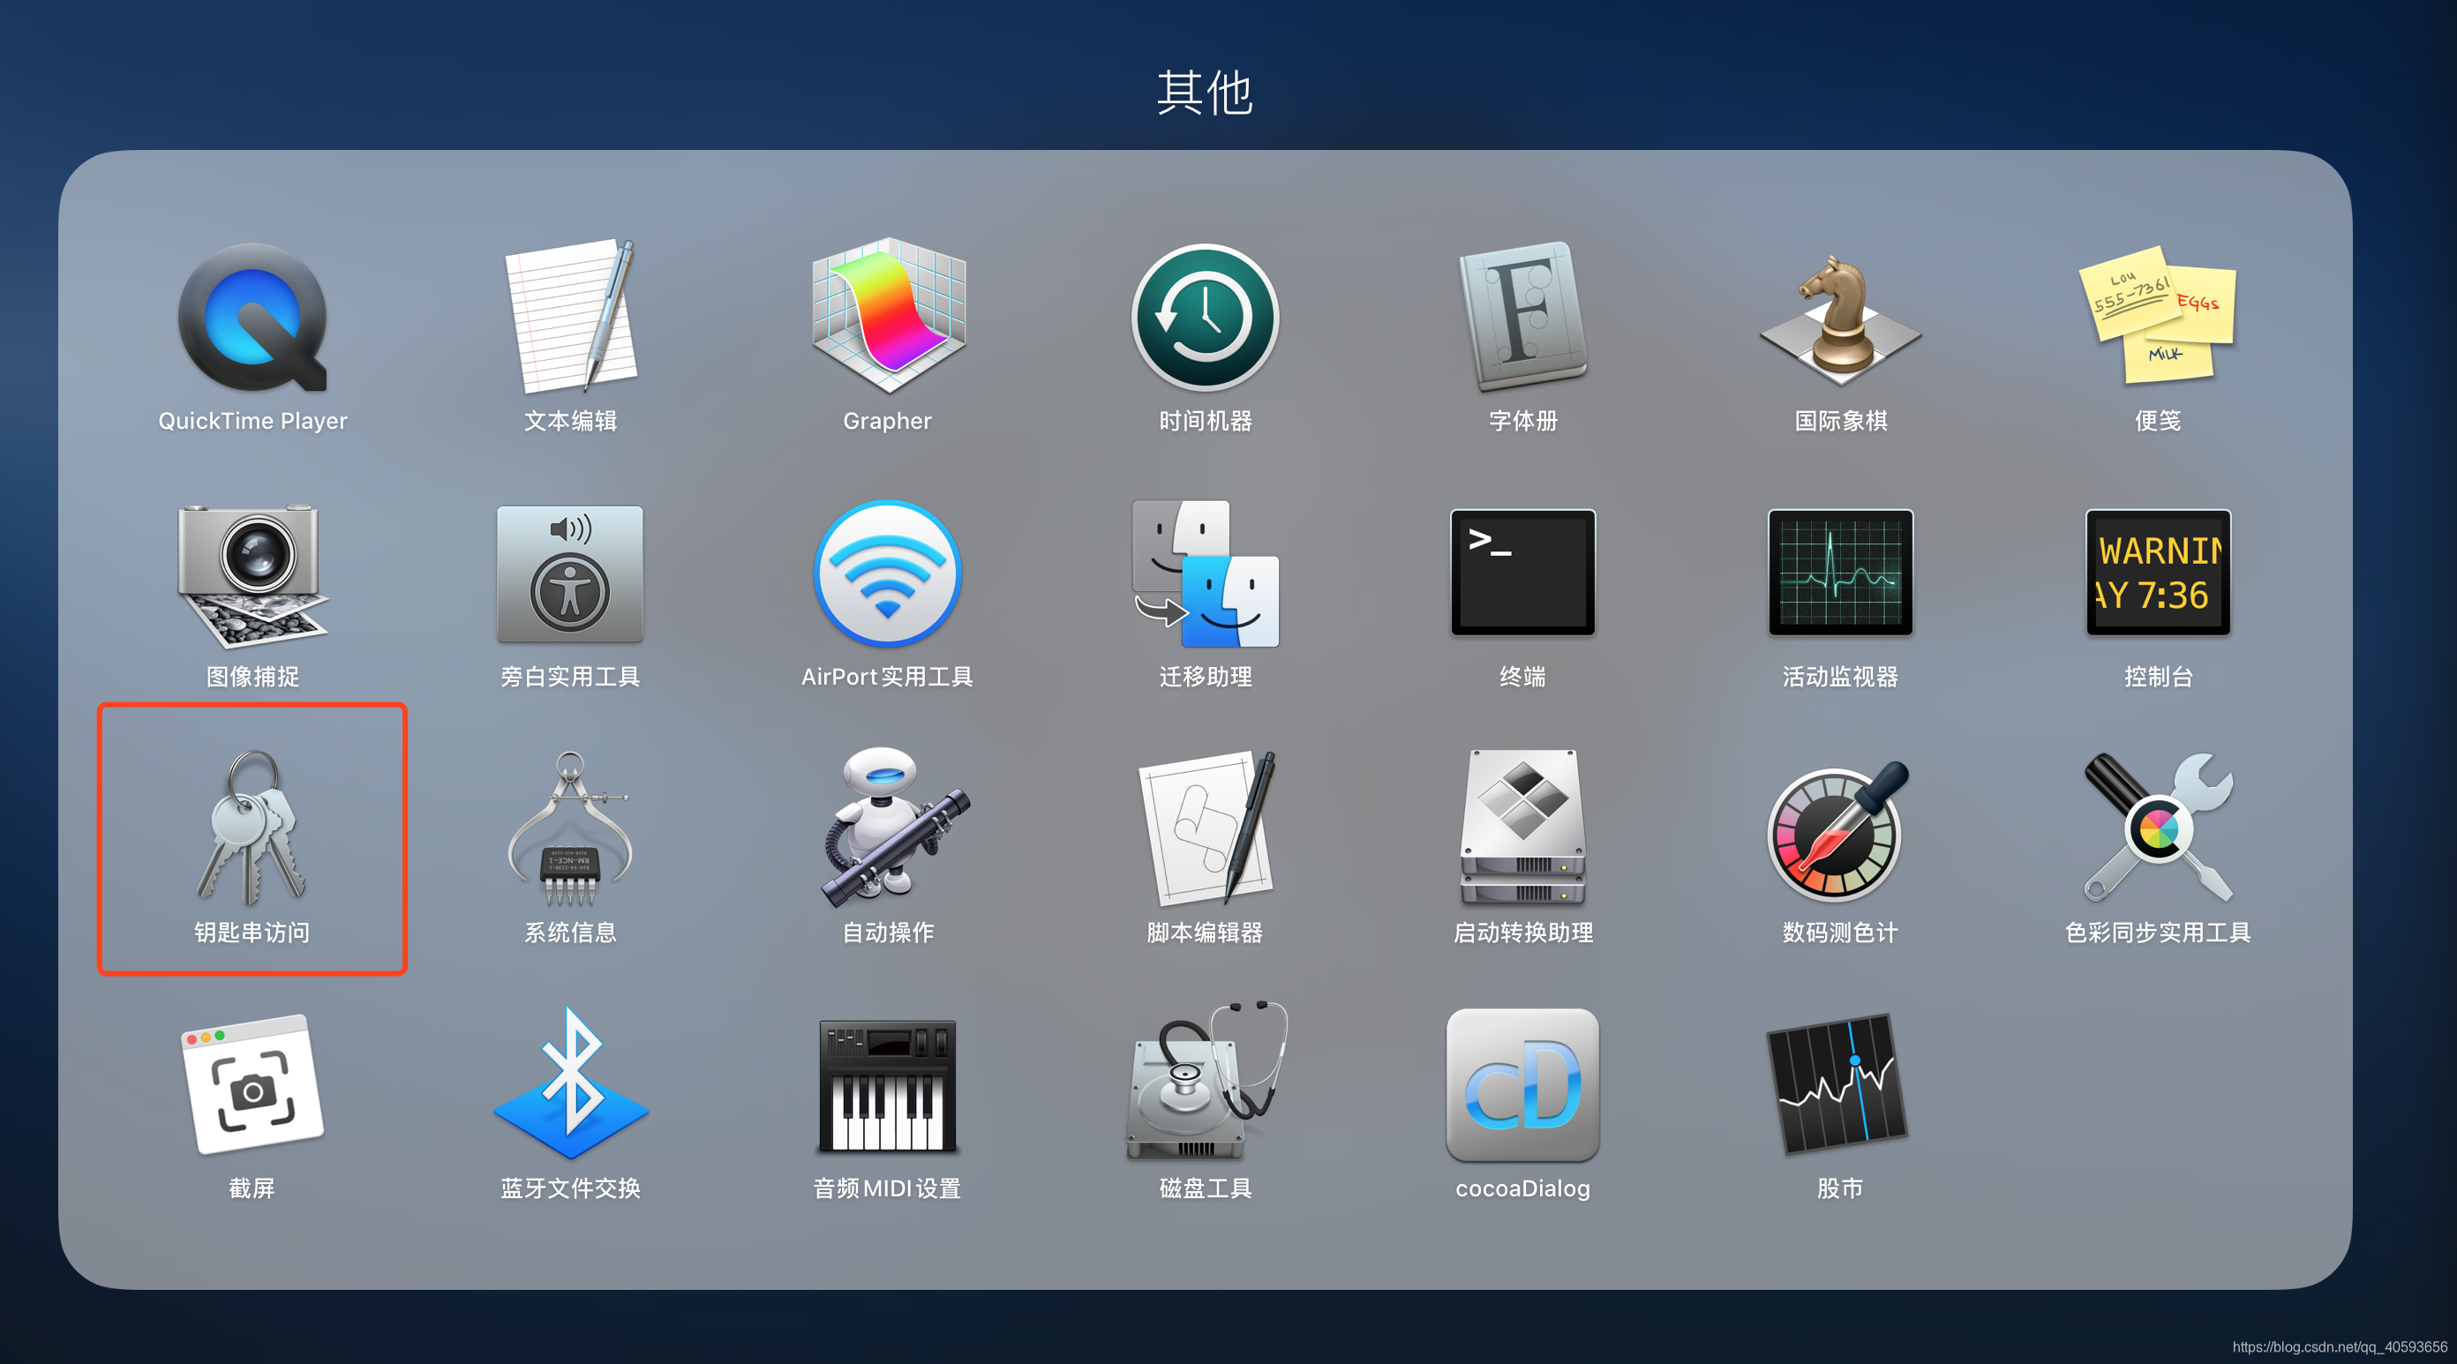This screenshot has width=2457, height=1364.
Task: Launch 图像捕捉 camera icon
Action: pyautogui.click(x=252, y=575)
